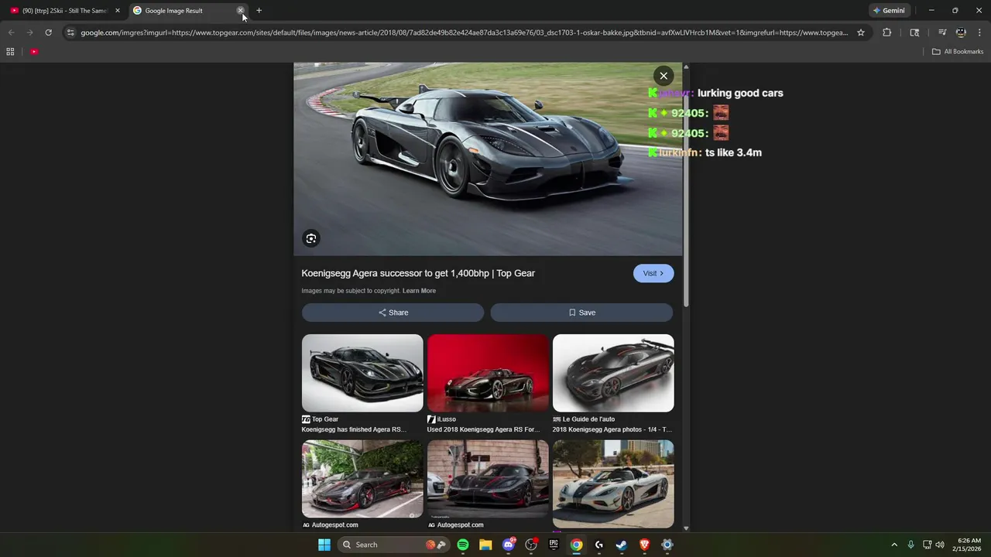Open Gemini in Chrome
991x557 pixels.
[x=889, y=11]
